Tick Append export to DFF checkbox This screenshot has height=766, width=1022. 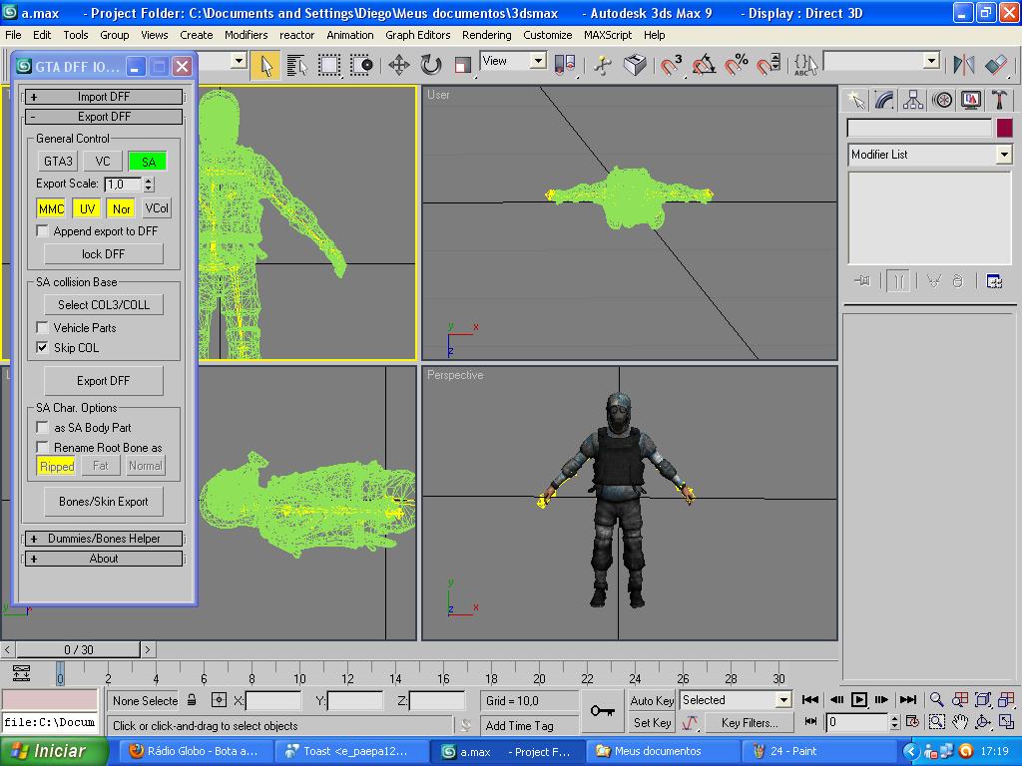click(x=43, y=231)
